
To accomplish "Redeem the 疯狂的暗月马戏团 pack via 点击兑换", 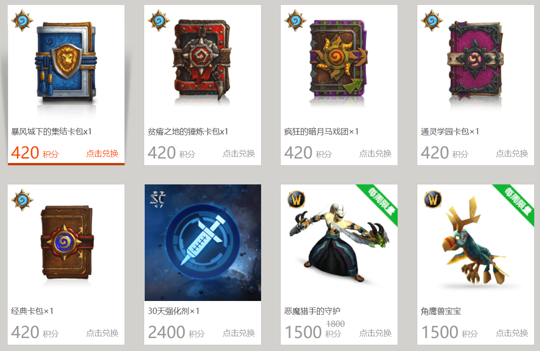I will point(375,154).
